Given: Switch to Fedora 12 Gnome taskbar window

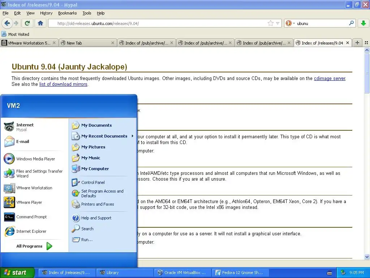Looking at the screenshot, I should [240, 273].
